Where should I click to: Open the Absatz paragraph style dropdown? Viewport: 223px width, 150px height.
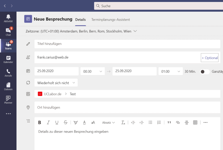[108, 123]
